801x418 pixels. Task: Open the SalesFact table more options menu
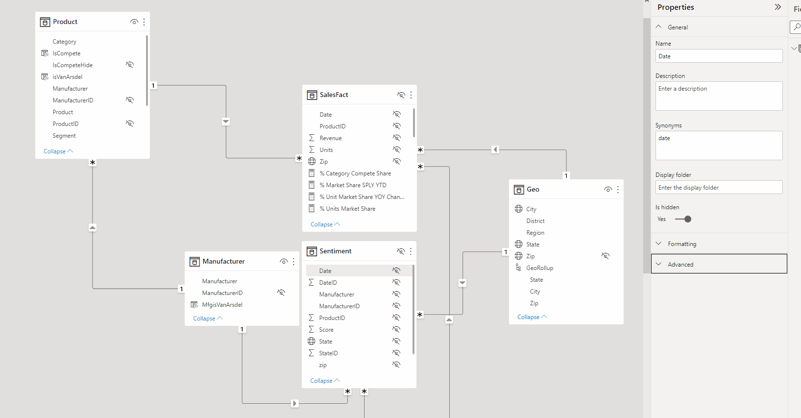click(x=411, y=95)
